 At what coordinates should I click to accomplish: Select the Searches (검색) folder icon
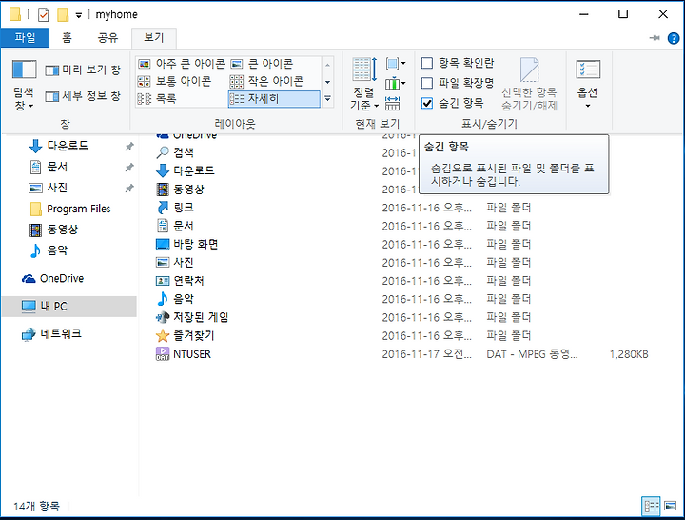coord(163,152)
